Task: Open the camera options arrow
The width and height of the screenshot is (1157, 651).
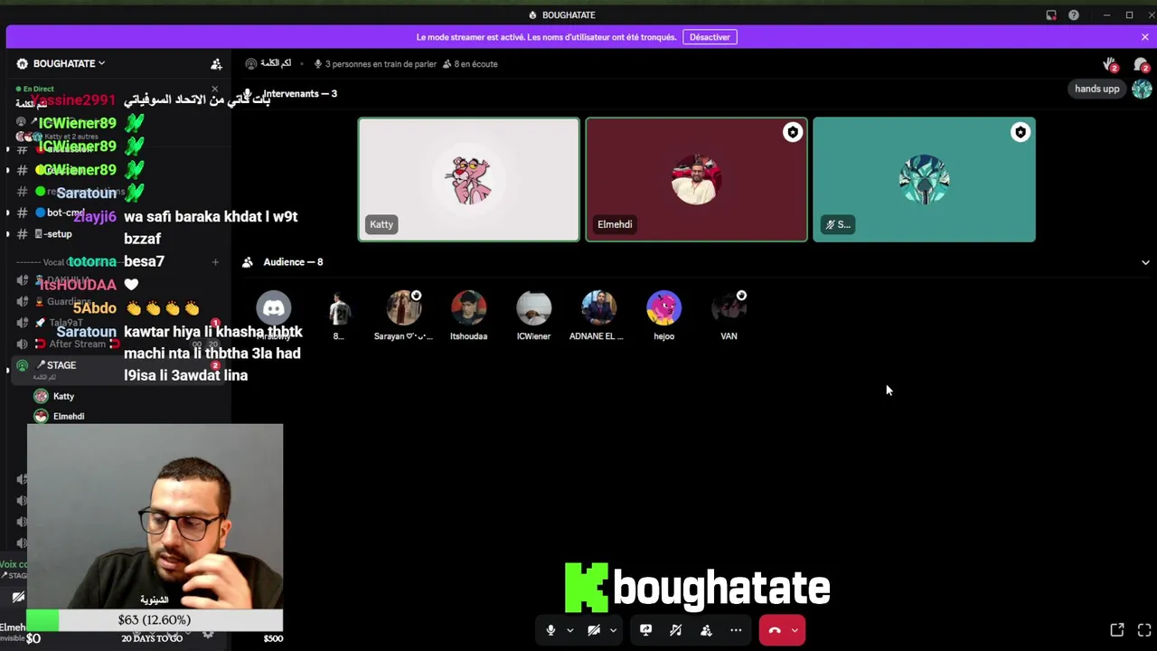Action: [x=613, y=630]
